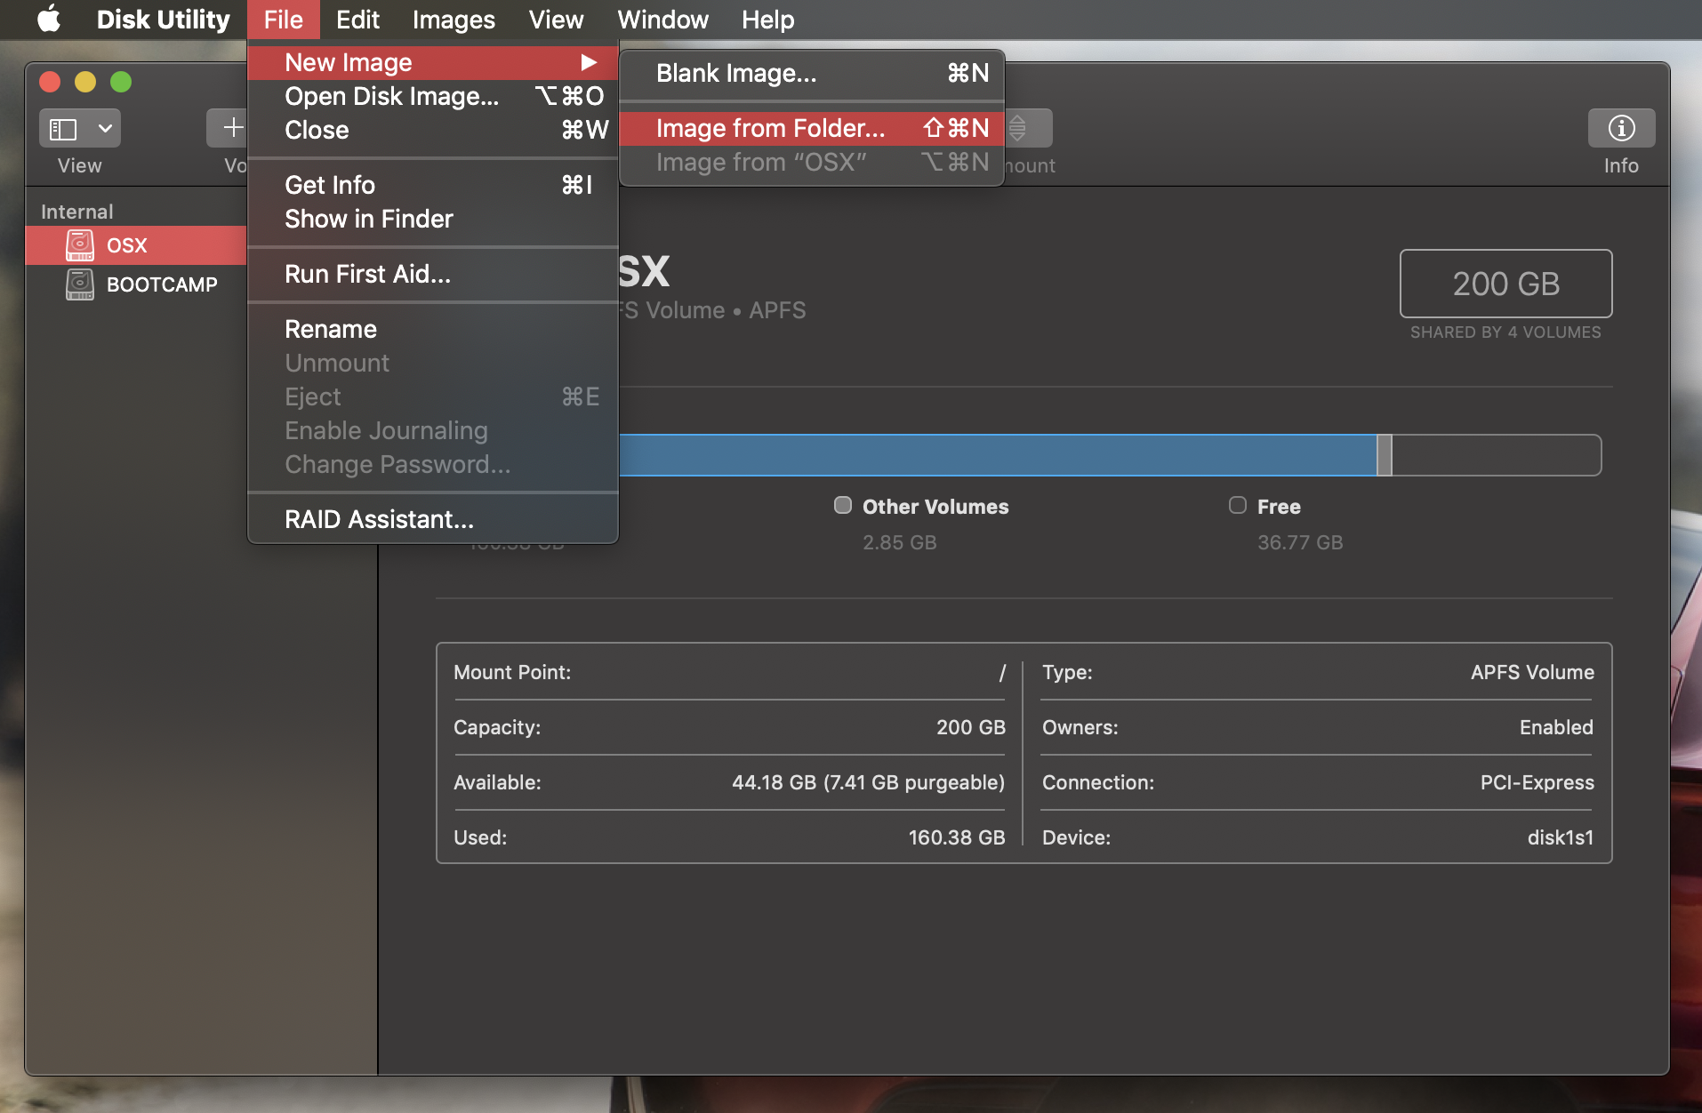Image resolution: width=1702 pixels, height=1113 pixels.
Task: Click the Capacity 200 GB value
Action: 970,727
